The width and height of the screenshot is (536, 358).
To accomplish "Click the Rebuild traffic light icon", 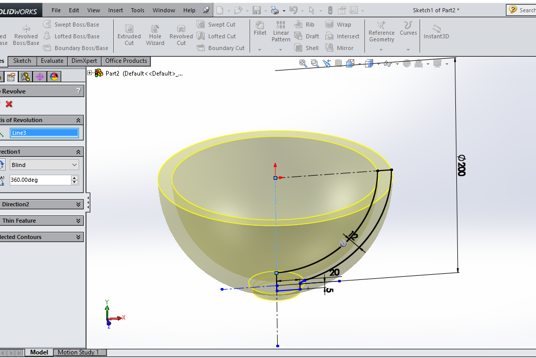I will point(330,10).
